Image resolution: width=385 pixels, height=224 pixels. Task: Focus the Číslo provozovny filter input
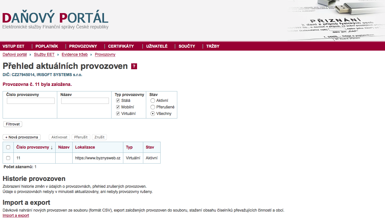(x=31, y=101)
